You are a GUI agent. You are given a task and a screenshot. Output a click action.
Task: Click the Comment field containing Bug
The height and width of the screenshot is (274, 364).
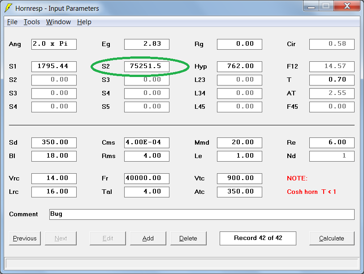pyautogui.click(x=202, y=214)
